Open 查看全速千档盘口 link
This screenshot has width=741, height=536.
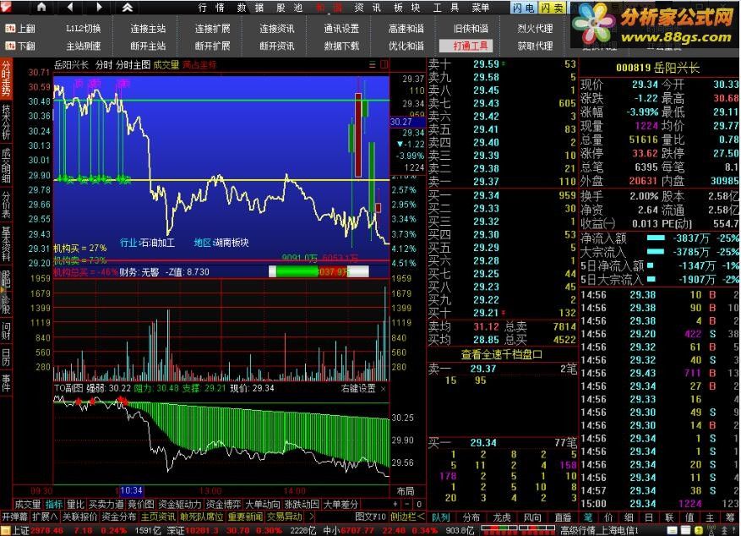[502, 354]
